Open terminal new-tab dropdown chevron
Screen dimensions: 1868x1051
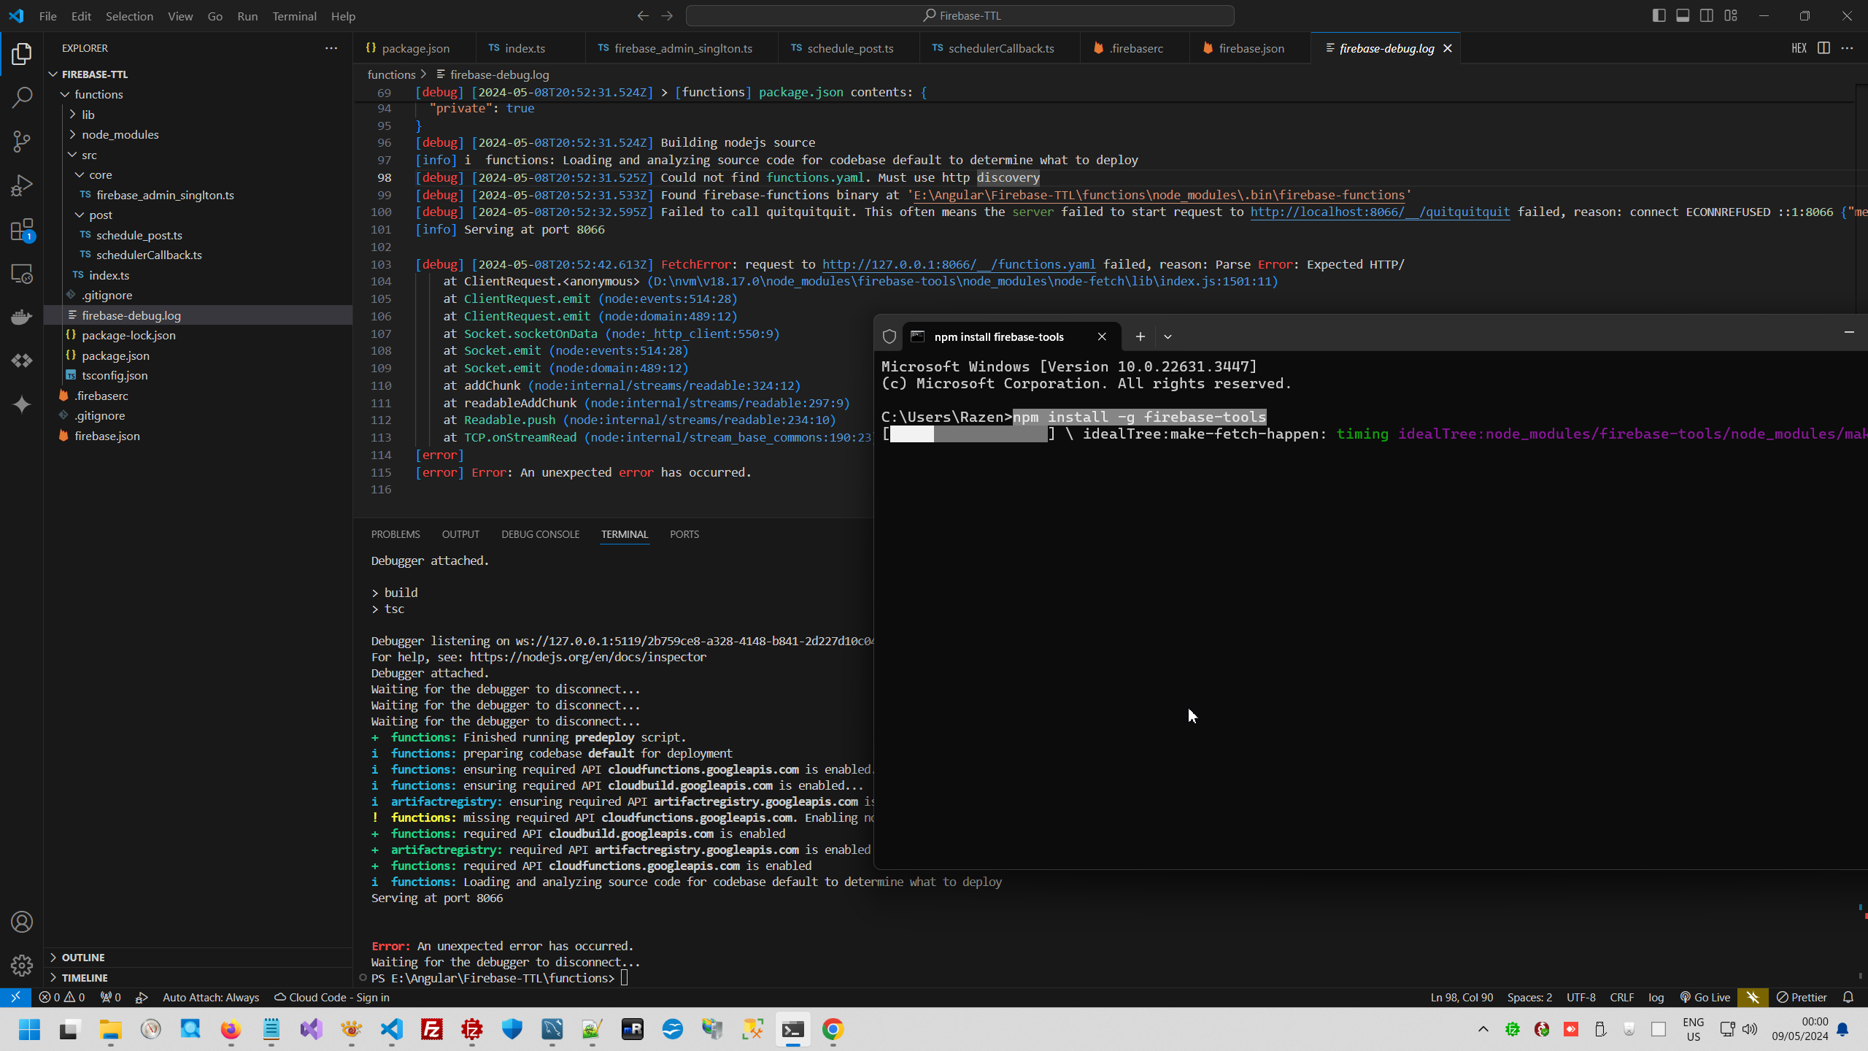pos(1167,336)
